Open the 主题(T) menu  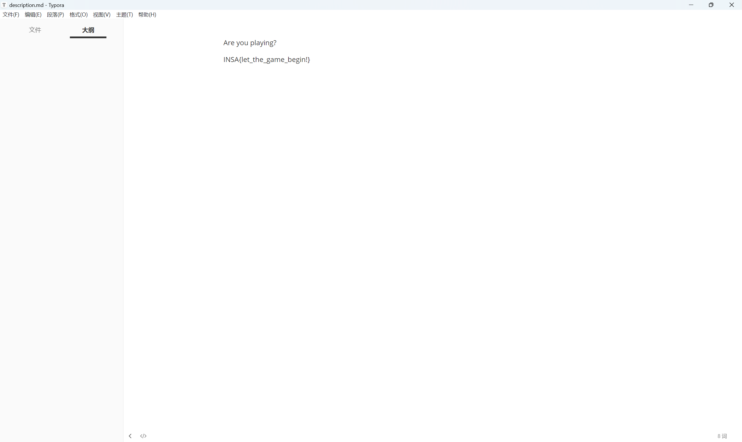point(124,14)
